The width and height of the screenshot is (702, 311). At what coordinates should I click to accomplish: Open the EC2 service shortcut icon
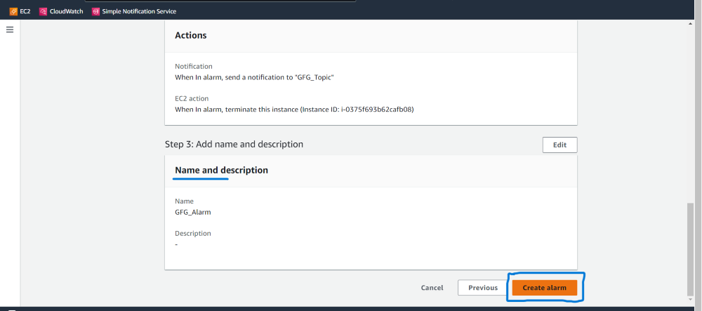[x=14, y=11]
